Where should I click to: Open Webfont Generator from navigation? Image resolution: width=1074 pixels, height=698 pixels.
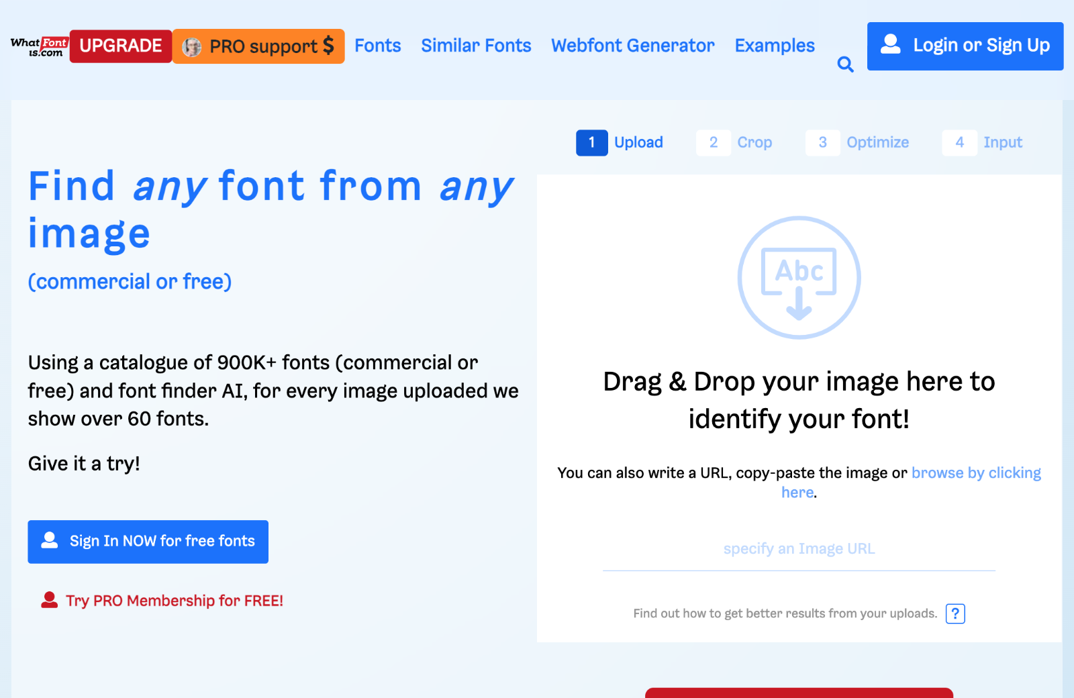[x=632, y=46]
